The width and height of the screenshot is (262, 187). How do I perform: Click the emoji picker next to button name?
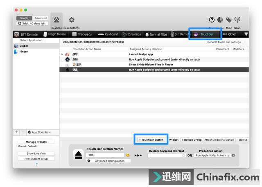128,155
